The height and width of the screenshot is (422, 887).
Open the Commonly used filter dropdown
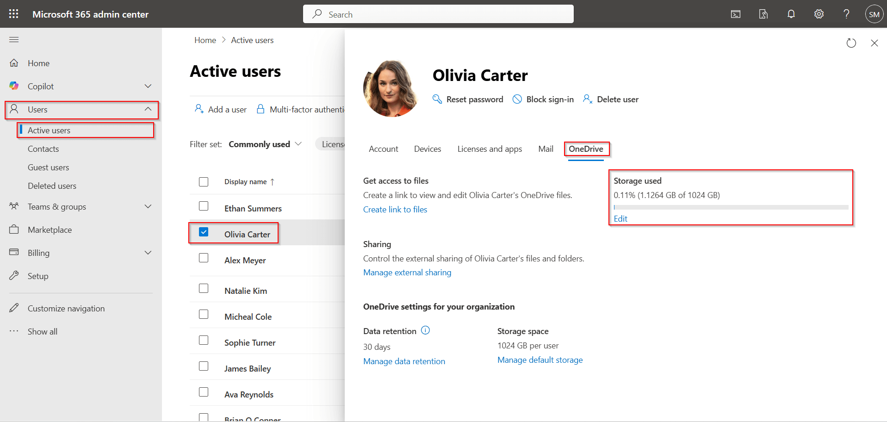(x=264, y=144)
